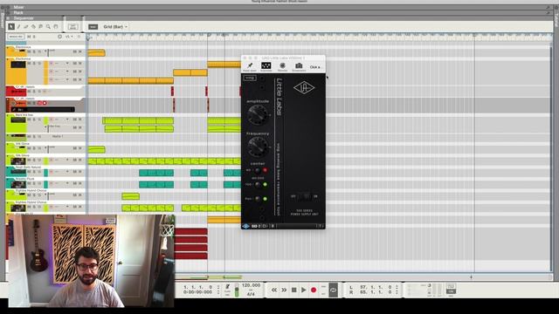Click the 4/4 time signature field
This screenshot has height=314, width=559.
pos(251,294)
